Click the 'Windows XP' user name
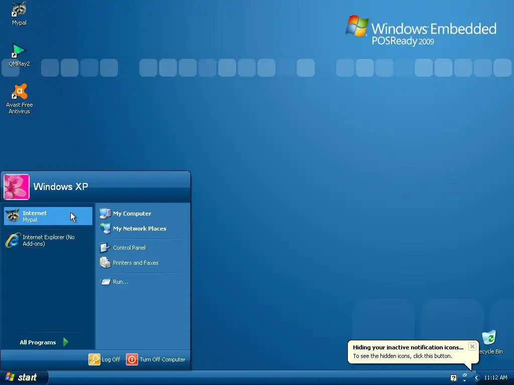 point(61,186)
